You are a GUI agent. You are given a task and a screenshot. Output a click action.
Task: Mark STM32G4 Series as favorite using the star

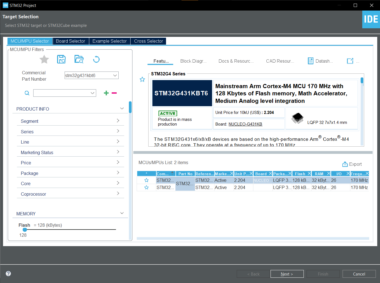click(142, 80)
